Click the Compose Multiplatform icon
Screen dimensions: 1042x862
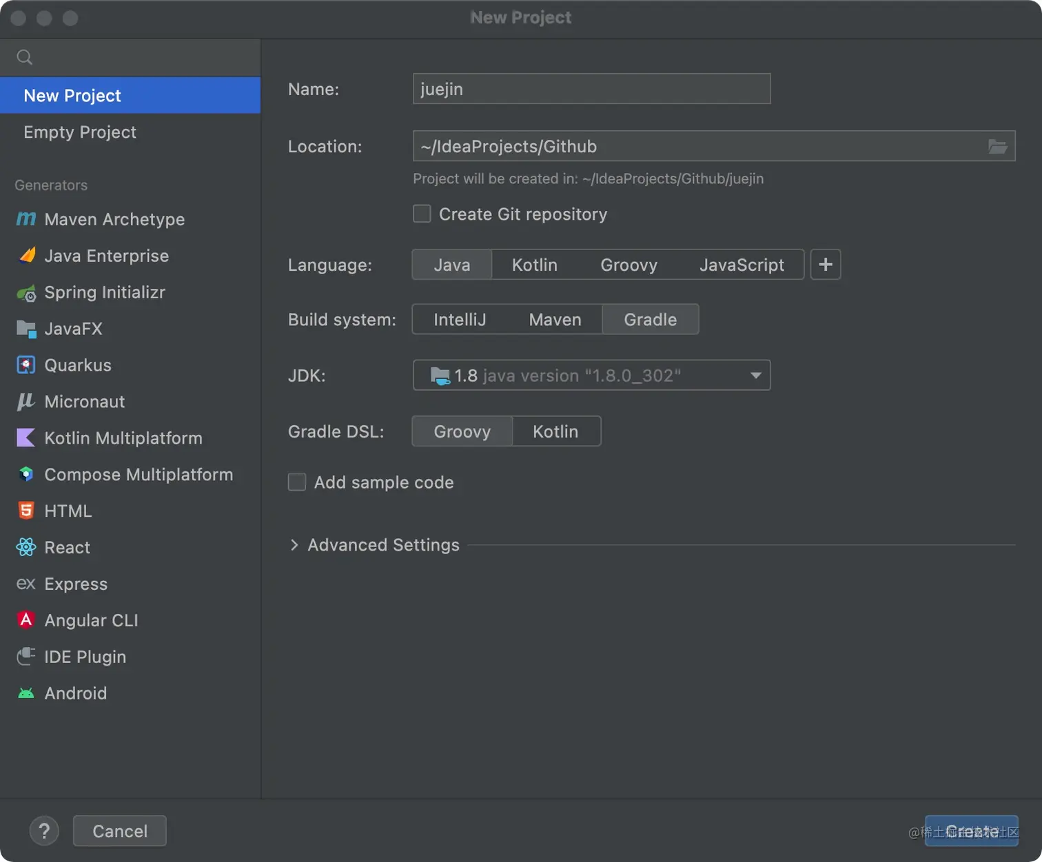(26, 475)
